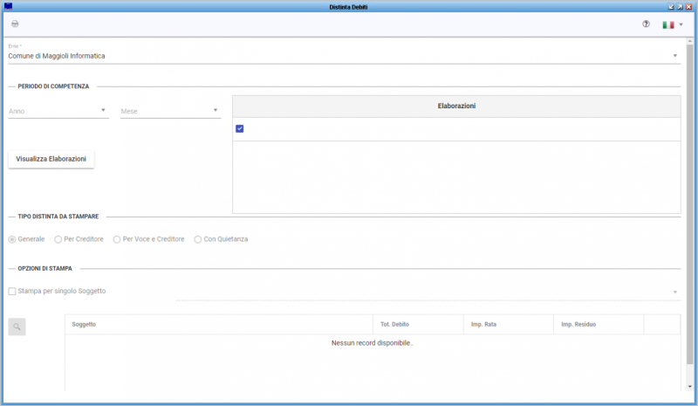Image resolution: width=698 pixels, height=406 pixels.
Task: Click the print icon in toolbar
Action: pyautogui.click(x=15, y=24)
